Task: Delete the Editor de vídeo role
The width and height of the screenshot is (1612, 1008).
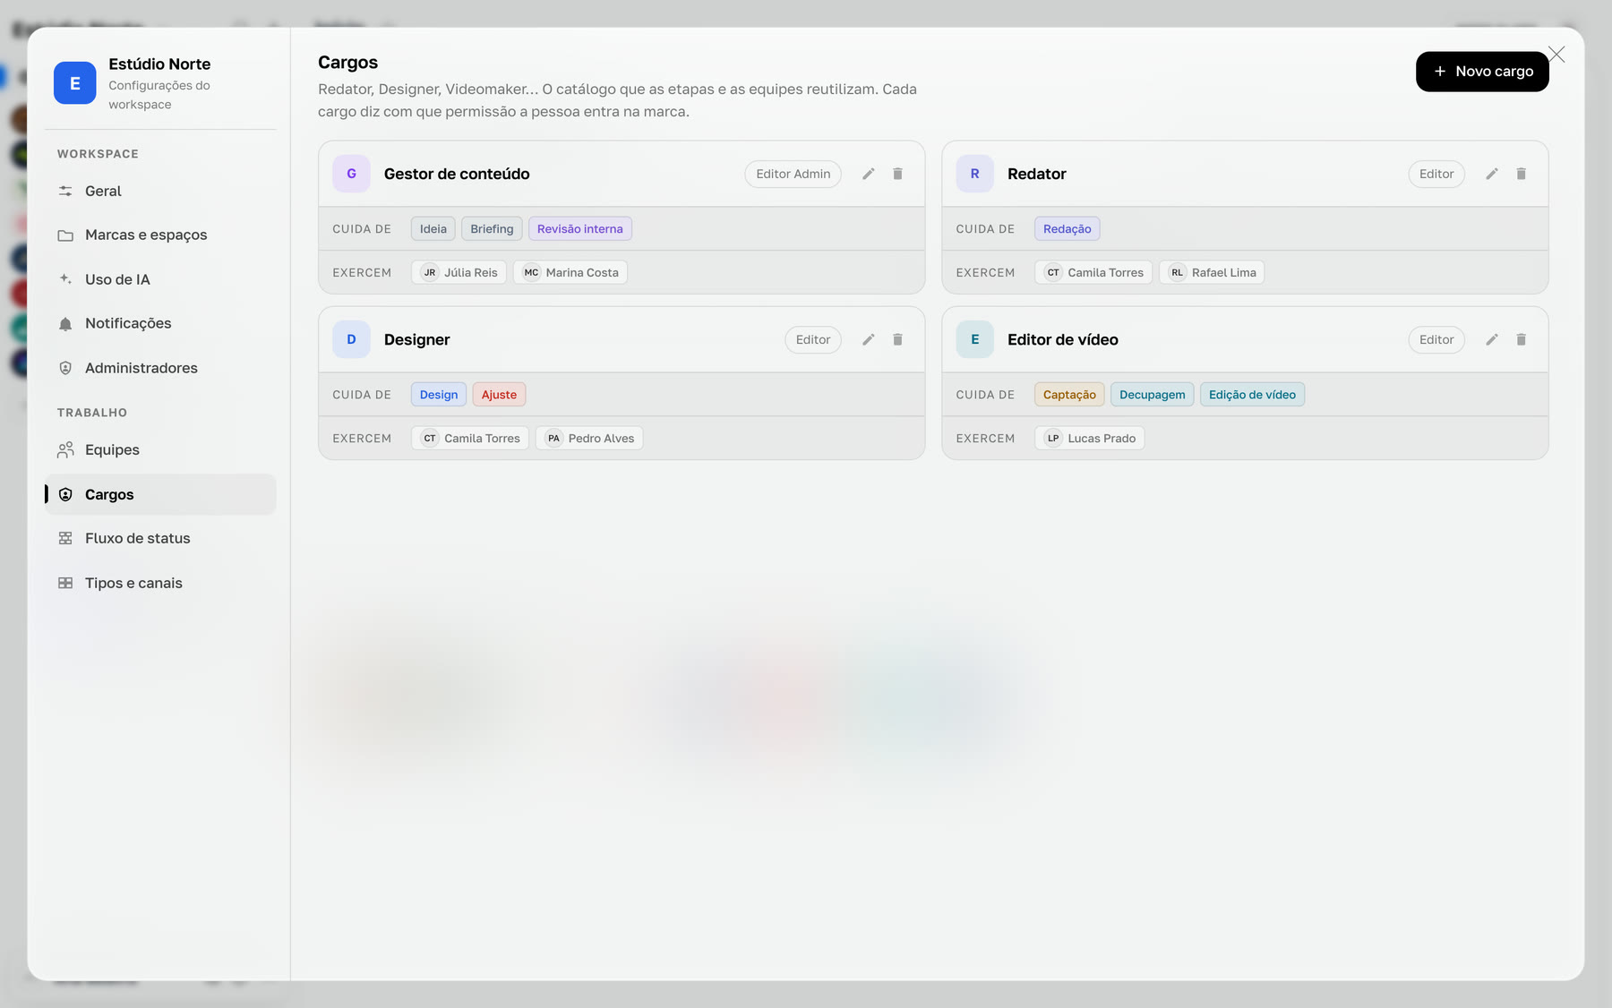Action: coord(1521,339)
